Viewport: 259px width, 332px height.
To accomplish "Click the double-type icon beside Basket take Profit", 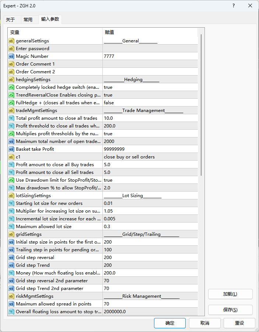I will [x=11, y=149].
